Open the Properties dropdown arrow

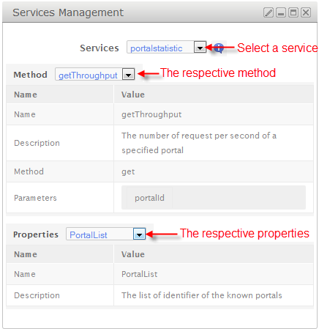pyautogui.click(x=139, y=234)
